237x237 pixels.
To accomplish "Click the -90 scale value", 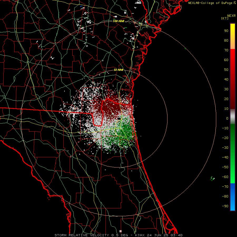I will pos(225,206).
